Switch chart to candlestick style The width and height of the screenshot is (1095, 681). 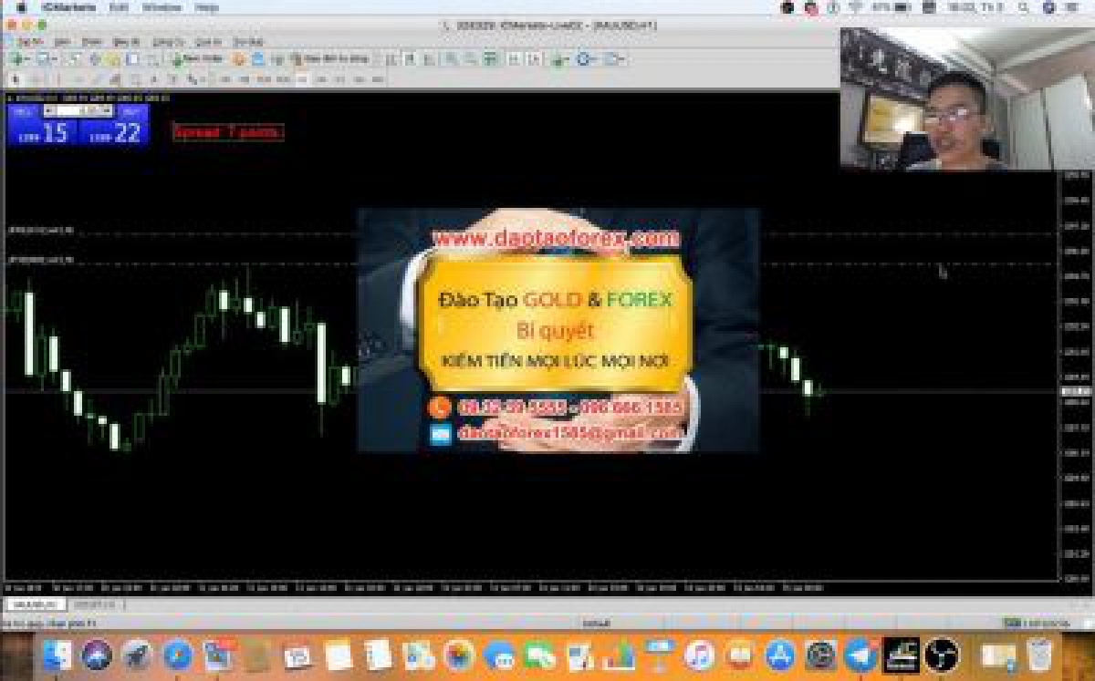(x=410, y=58)
